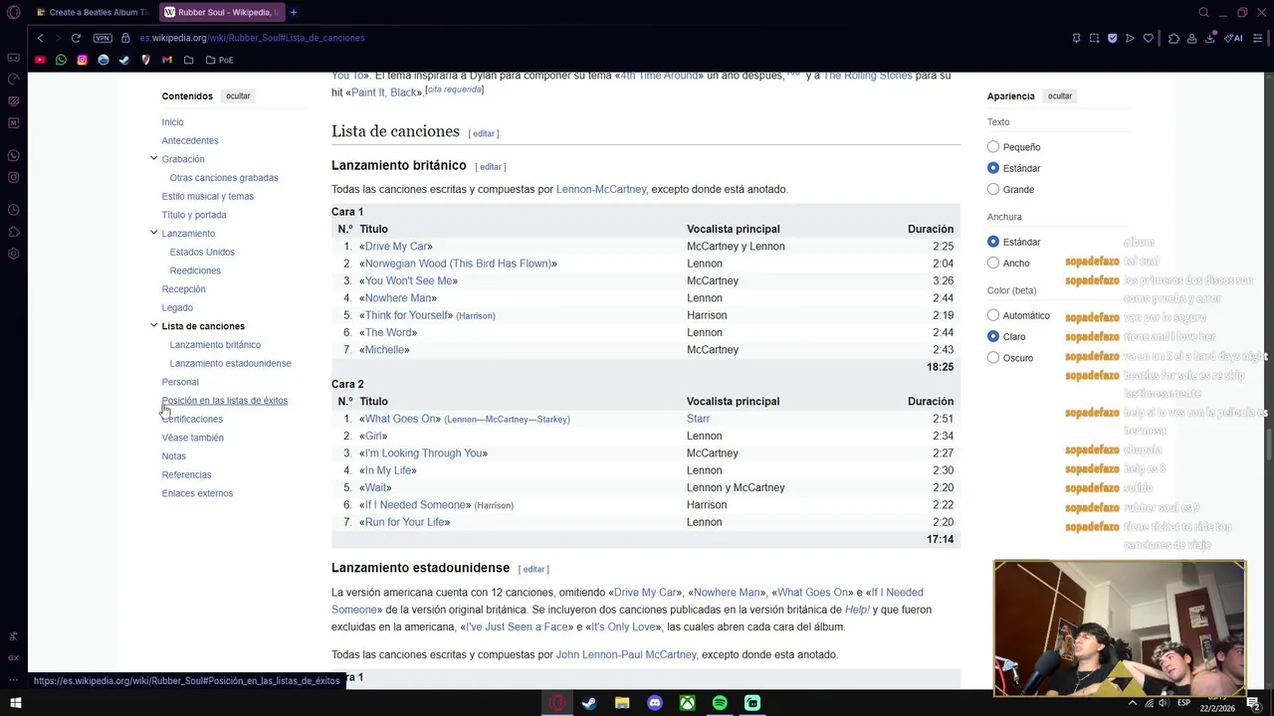Screen dimensions: 1274x716
Task: Open WhatsApp bookmark in bookmarks bar
Action: 61,60
